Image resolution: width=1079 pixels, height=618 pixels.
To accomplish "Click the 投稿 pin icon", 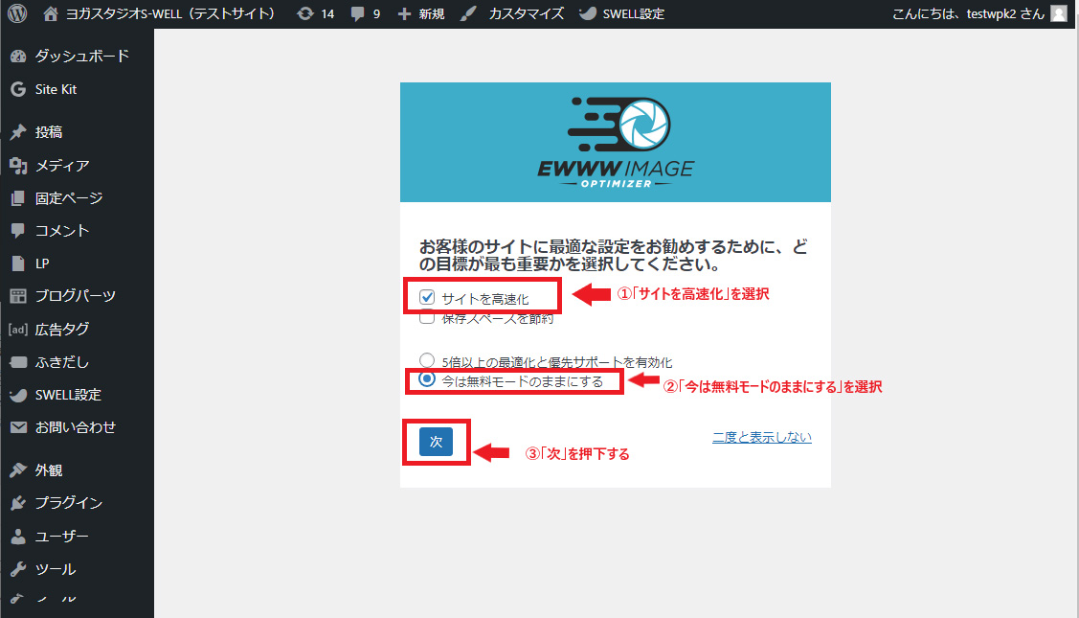I will coord(18,132).
